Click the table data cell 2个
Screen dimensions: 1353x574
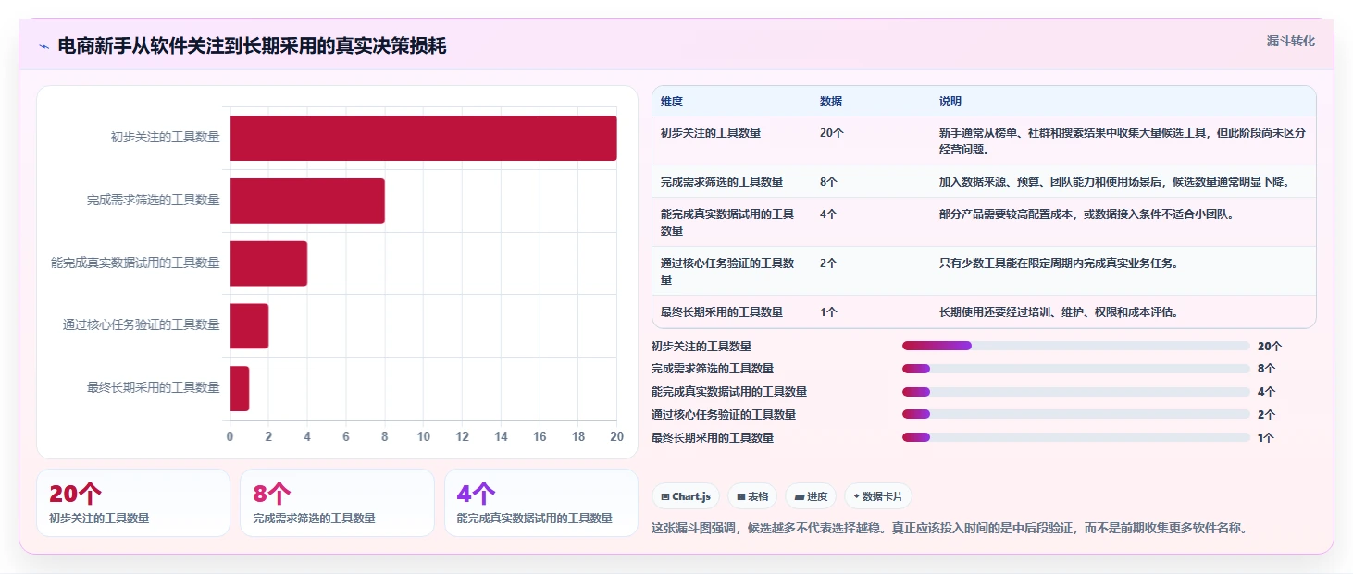[x=828, y=263]
